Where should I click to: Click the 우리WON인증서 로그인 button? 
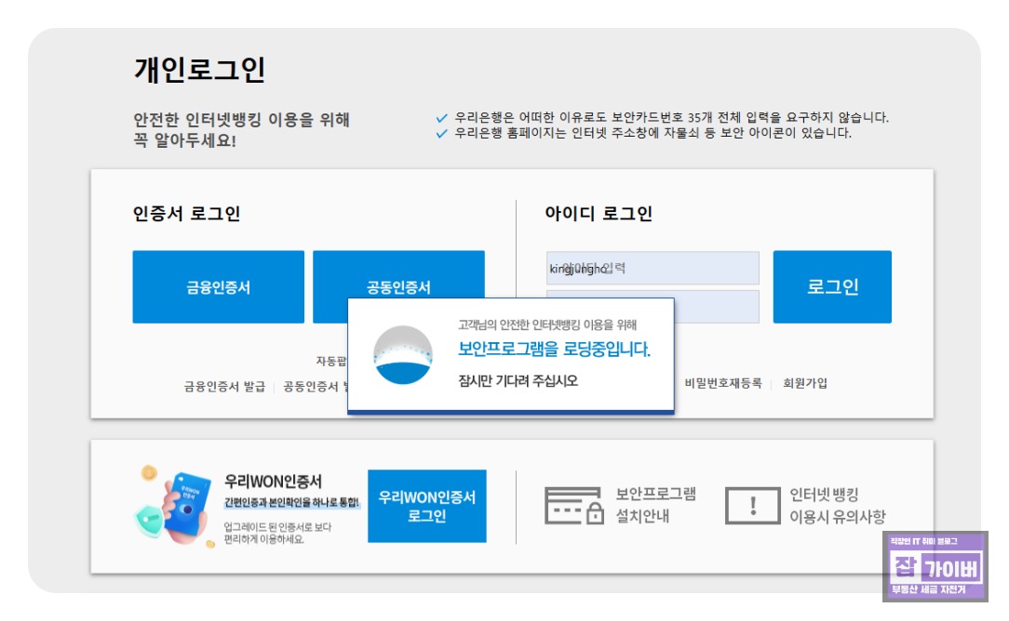427,506
